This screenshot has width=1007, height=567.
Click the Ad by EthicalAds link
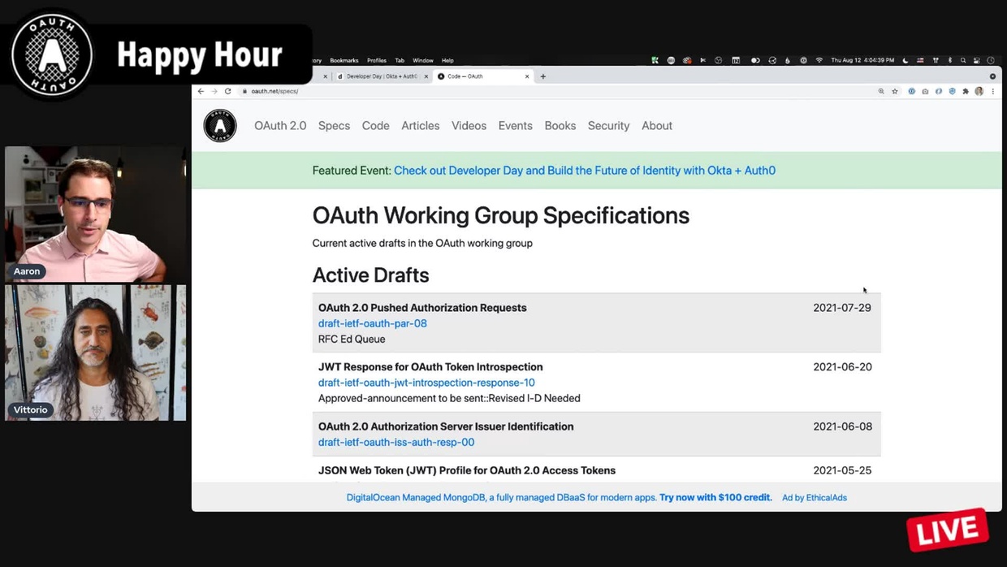point(815,497)
